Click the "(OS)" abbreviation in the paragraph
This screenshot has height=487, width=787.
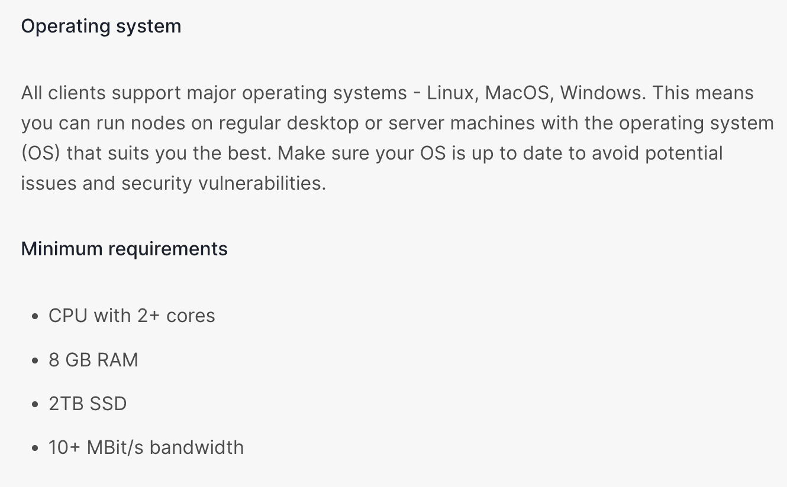(x=41, y=154)
